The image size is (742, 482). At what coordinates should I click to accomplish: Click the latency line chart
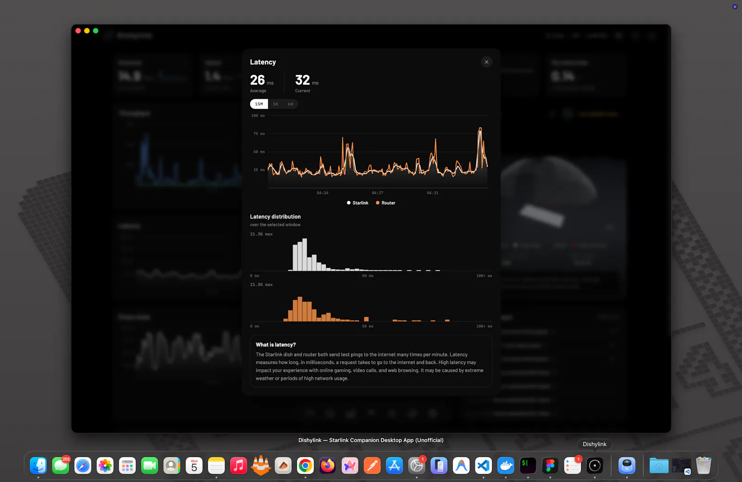click(x=377, y=152)
